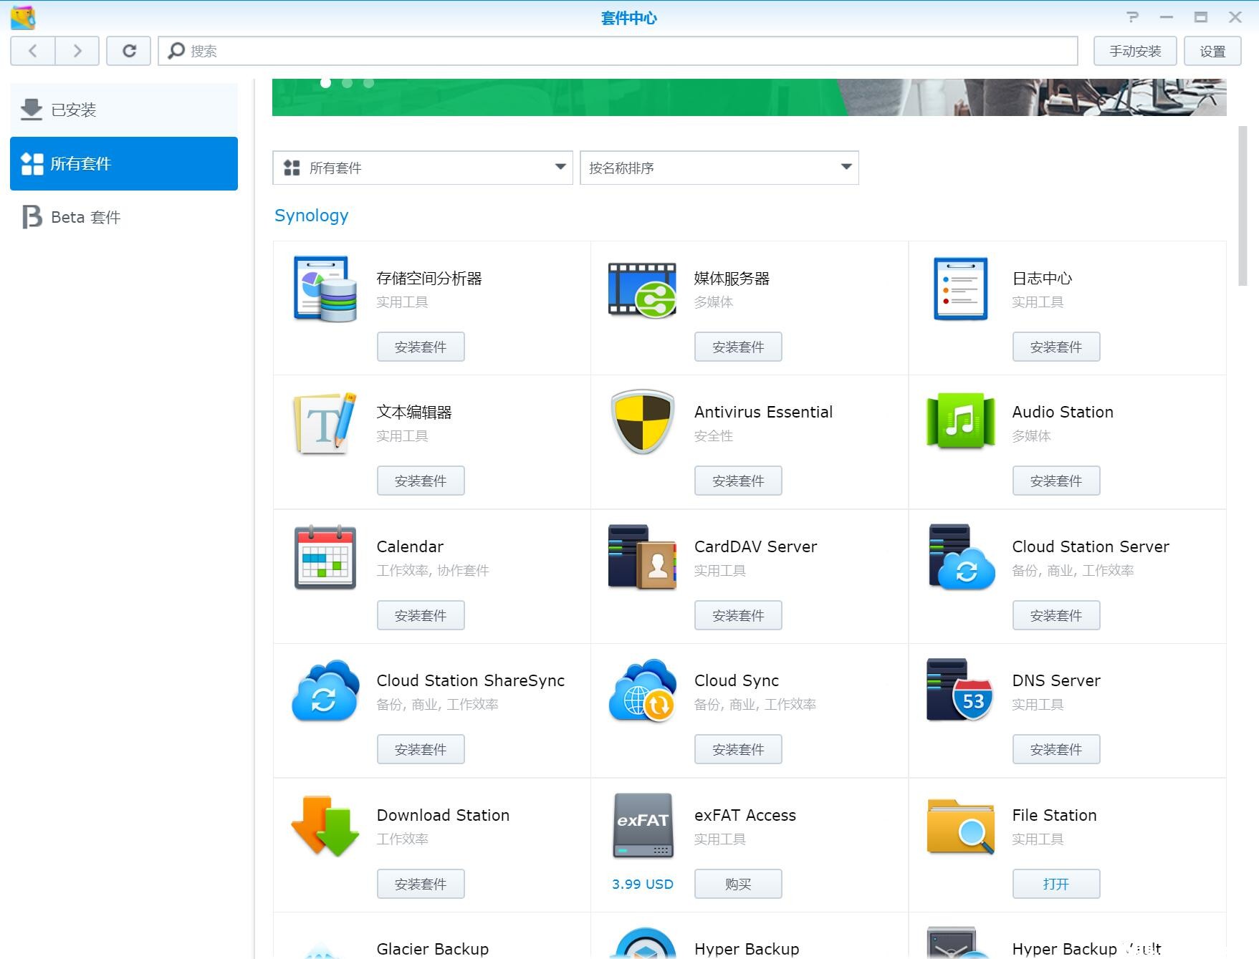Viewport: 1259px width, 959px height.
Task: Open the Cloud Sync title text
Action: 737,680
